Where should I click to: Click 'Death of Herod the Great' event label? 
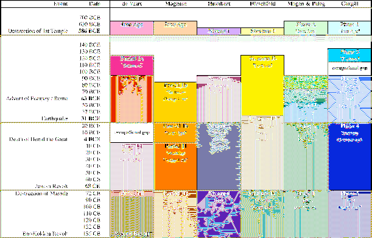(38, 139)
